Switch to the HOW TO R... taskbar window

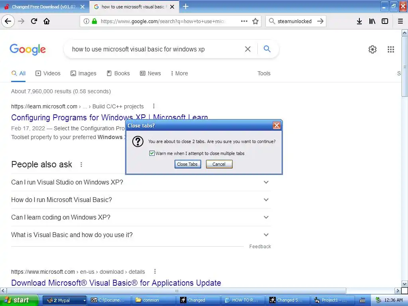[243, 300]
